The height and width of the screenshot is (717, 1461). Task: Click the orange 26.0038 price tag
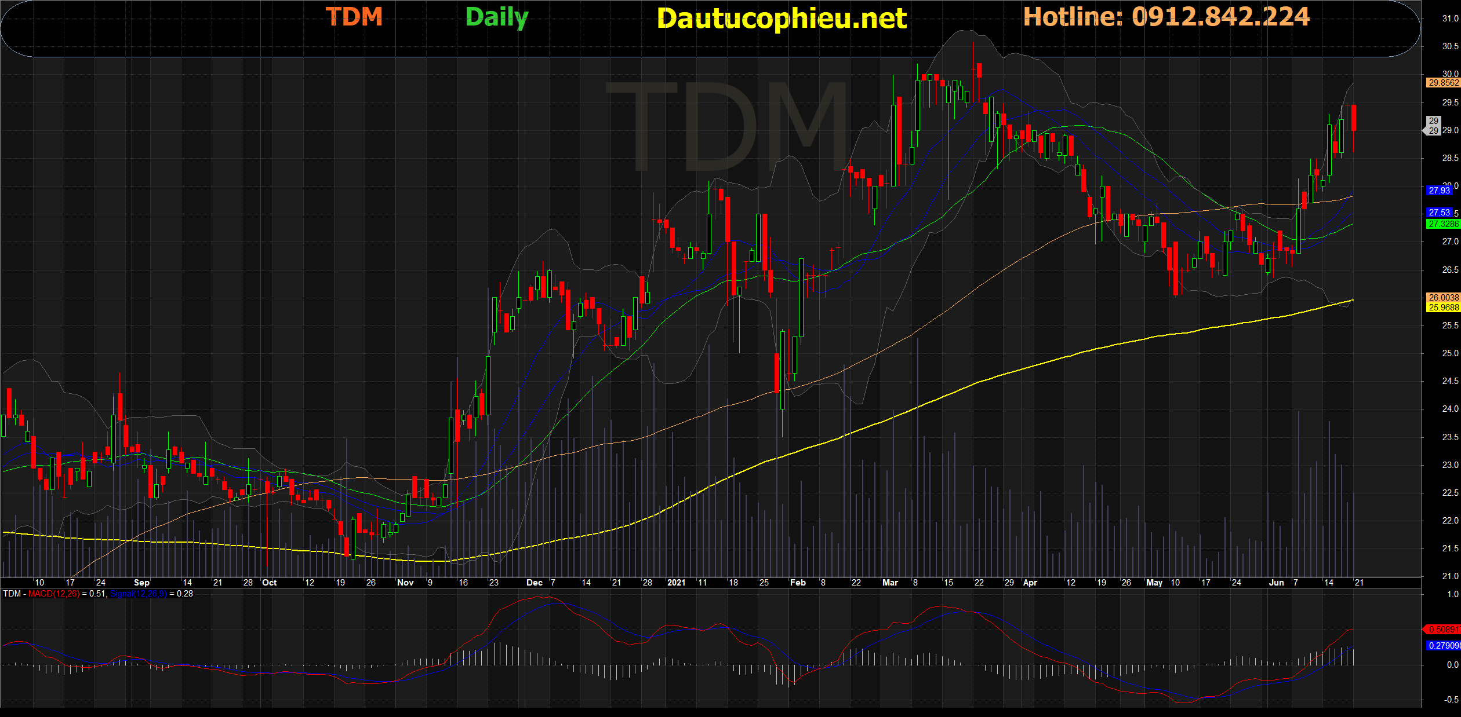[x=1443, y=297]
